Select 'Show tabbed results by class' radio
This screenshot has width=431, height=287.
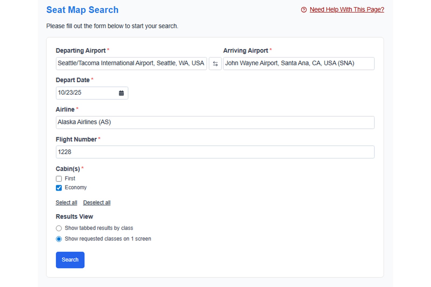pyautogui.click(x=59, y=228)
